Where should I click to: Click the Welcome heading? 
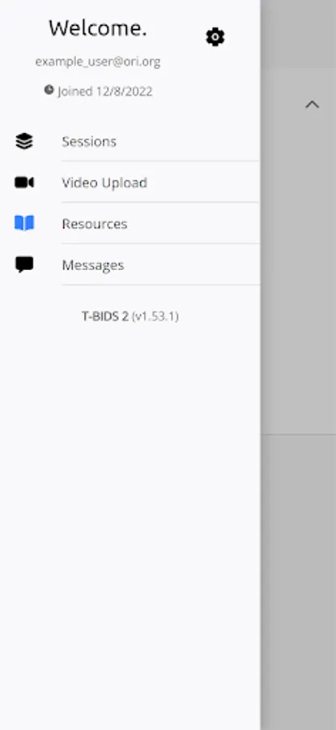98,28
